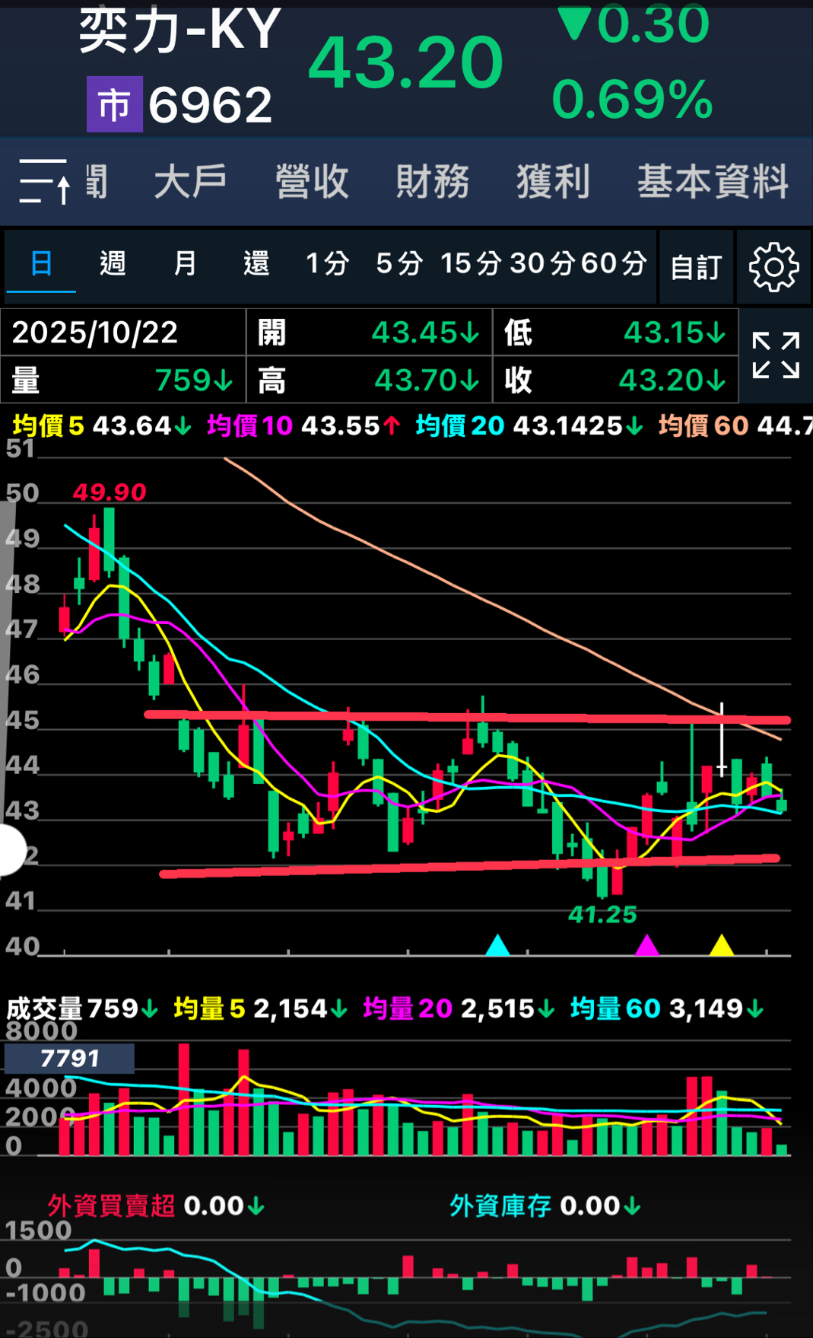Open the 獲利 profit section

pyautogui.click(x=553, y=182)
